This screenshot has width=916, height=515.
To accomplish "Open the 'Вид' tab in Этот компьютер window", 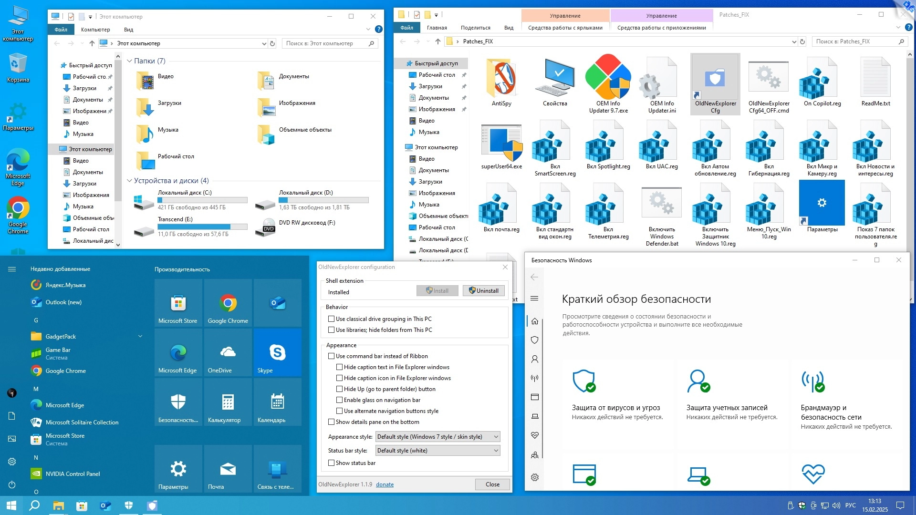I will (128, 30).
